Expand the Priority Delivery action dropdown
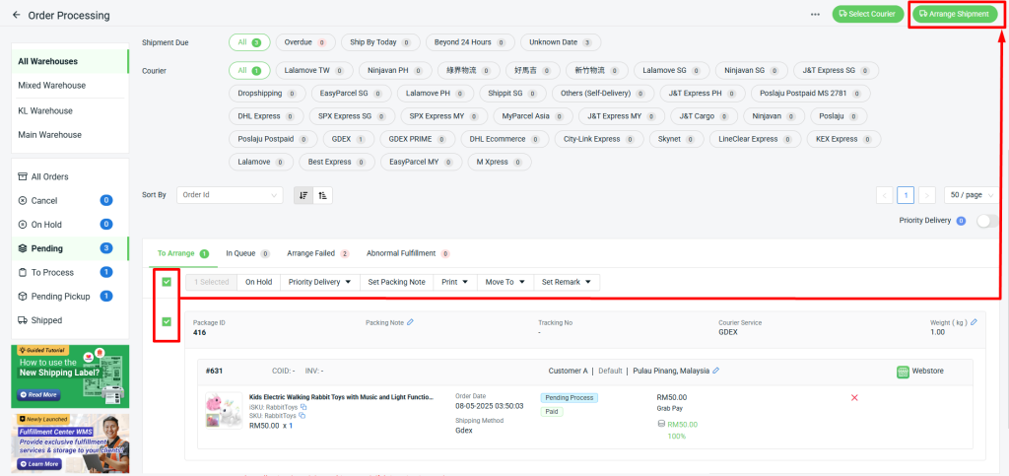Screen dimensions: 1009x476 point(319,282)
